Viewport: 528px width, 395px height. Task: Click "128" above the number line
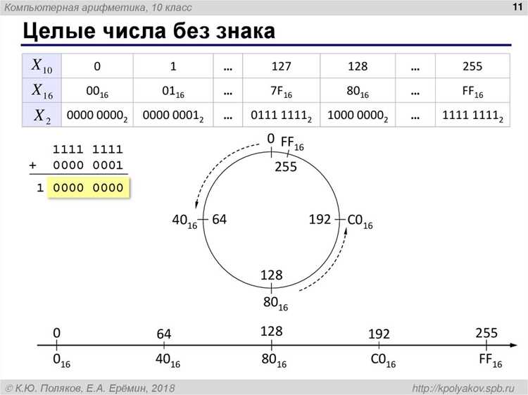tap(272, 332)
